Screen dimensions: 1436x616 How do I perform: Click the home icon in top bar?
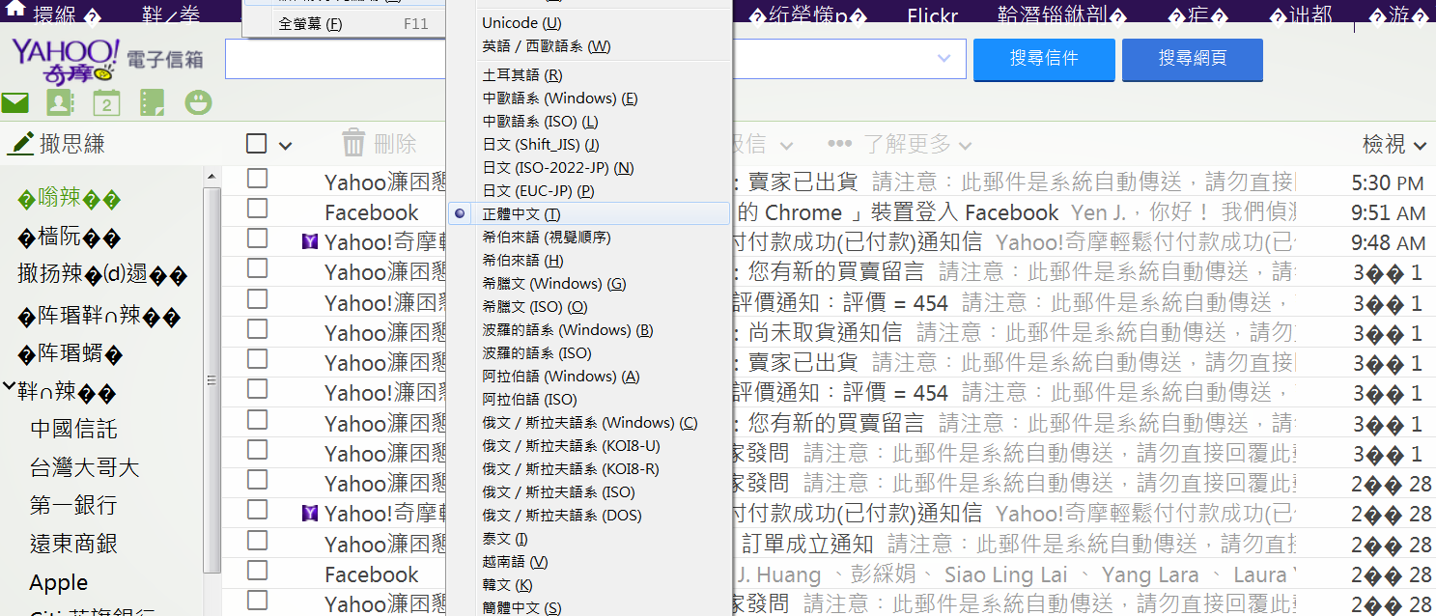(14, 10)
